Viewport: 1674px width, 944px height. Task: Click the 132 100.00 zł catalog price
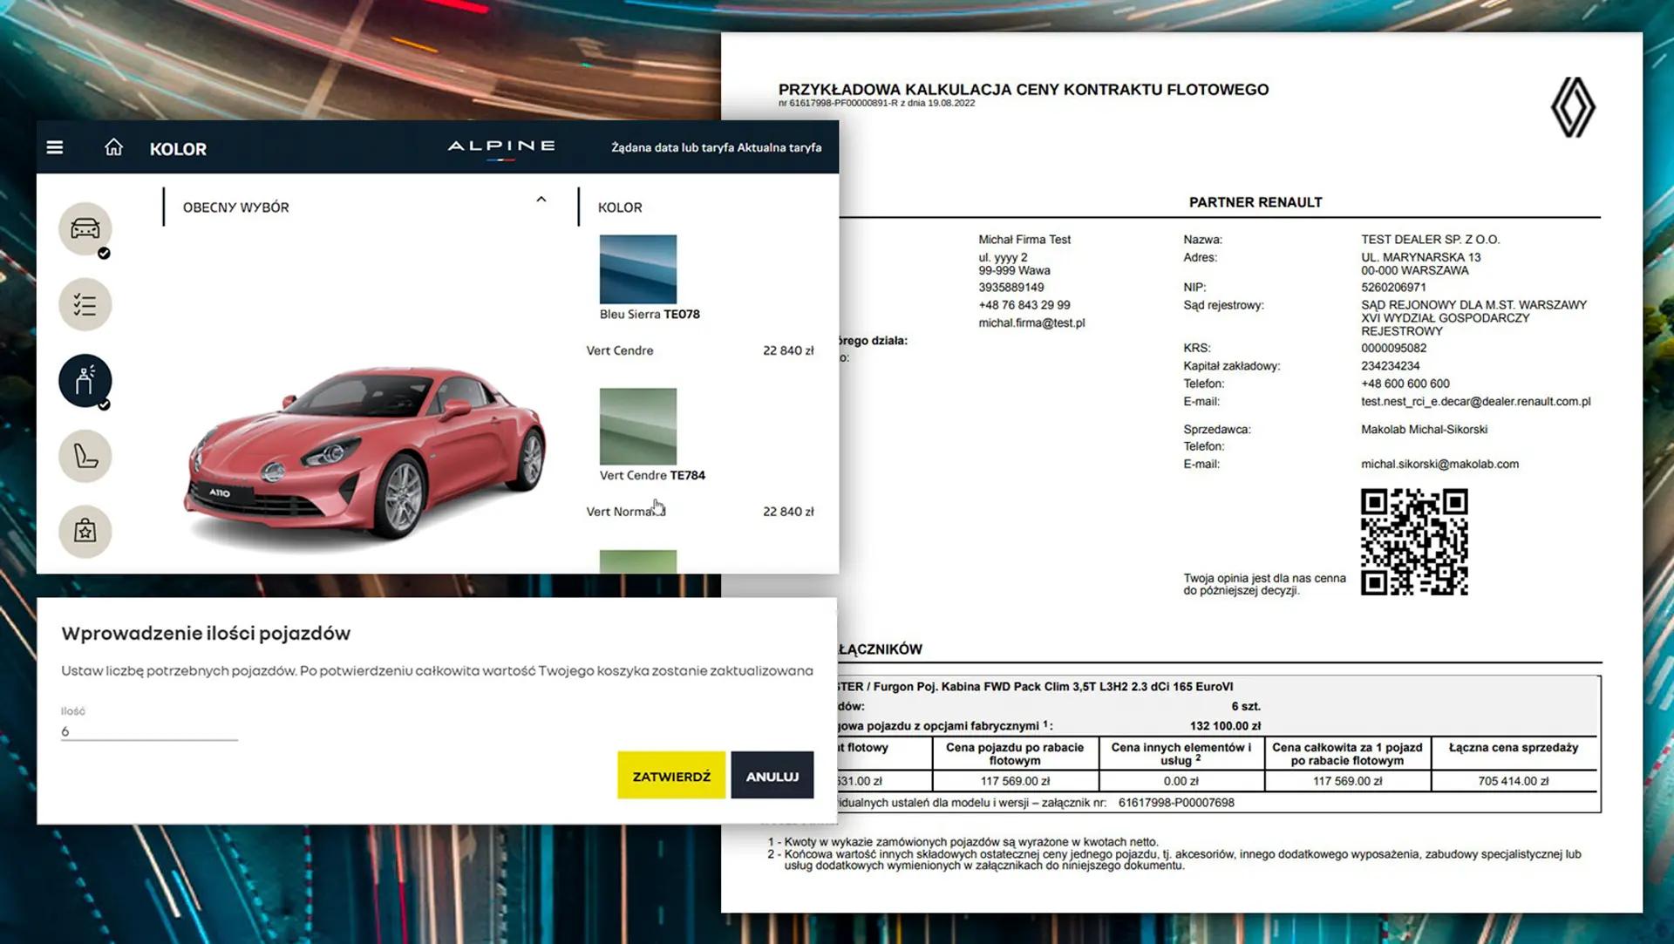tap(1225, 725)
